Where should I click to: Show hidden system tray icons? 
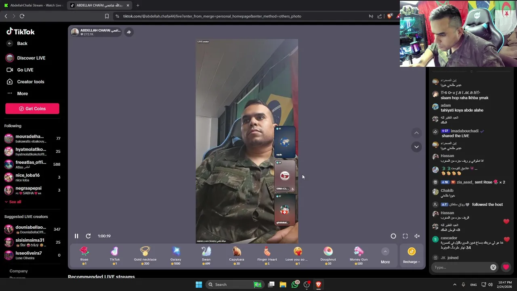pos(454,285)
